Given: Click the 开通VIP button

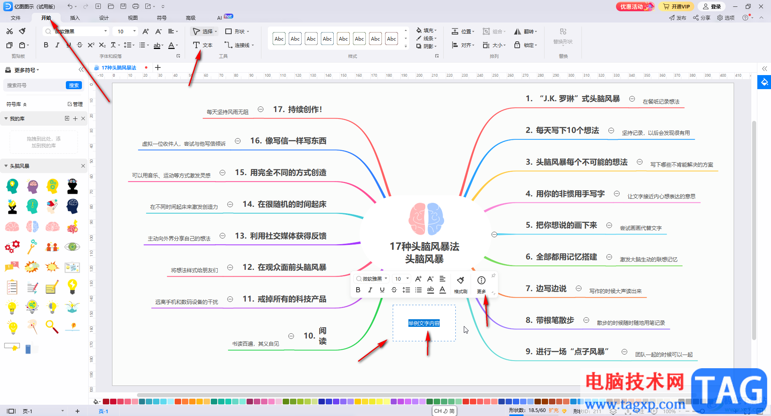Looking at the screenshot, I should (x=676, y=6).
